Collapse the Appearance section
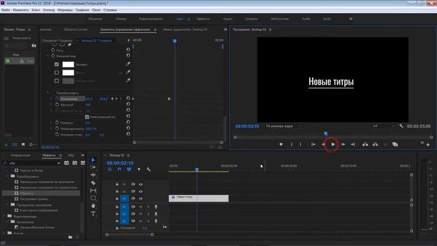Image resolution: width=437 pixels, height=246 pixels. [47, 56]
